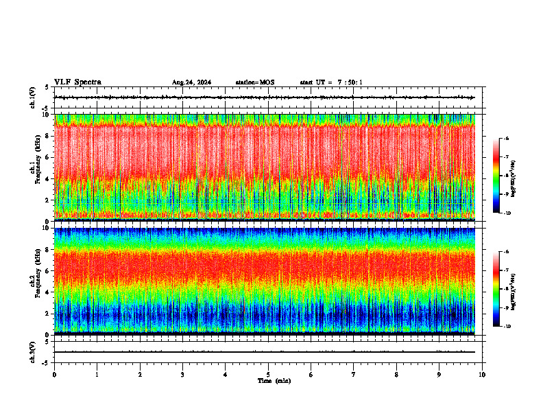The height and width of the screenshot is (420, 543).
Task: Click the "8" kHz tick of ch.2 spectrogram
Action: click(x=47, y=250)
